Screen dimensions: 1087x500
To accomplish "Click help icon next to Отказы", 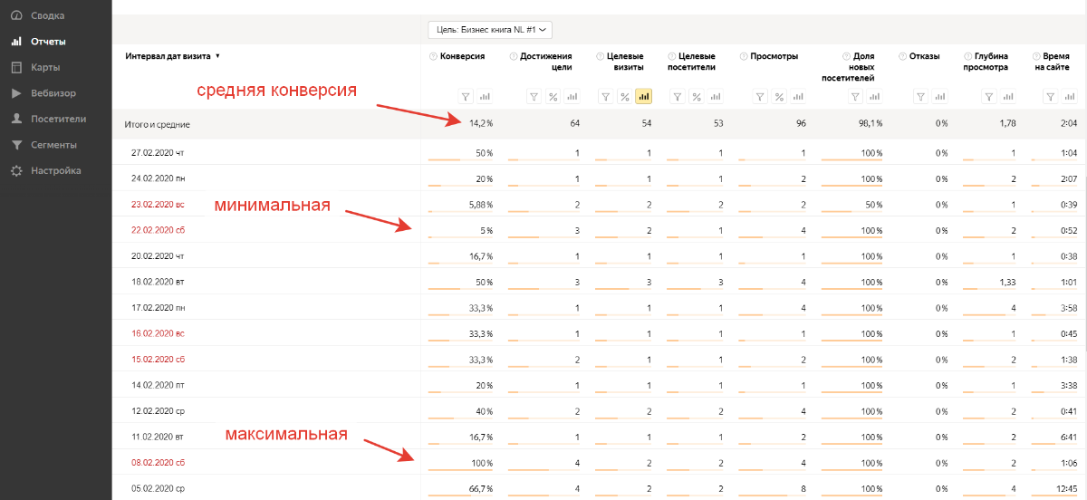I will 902,56.
